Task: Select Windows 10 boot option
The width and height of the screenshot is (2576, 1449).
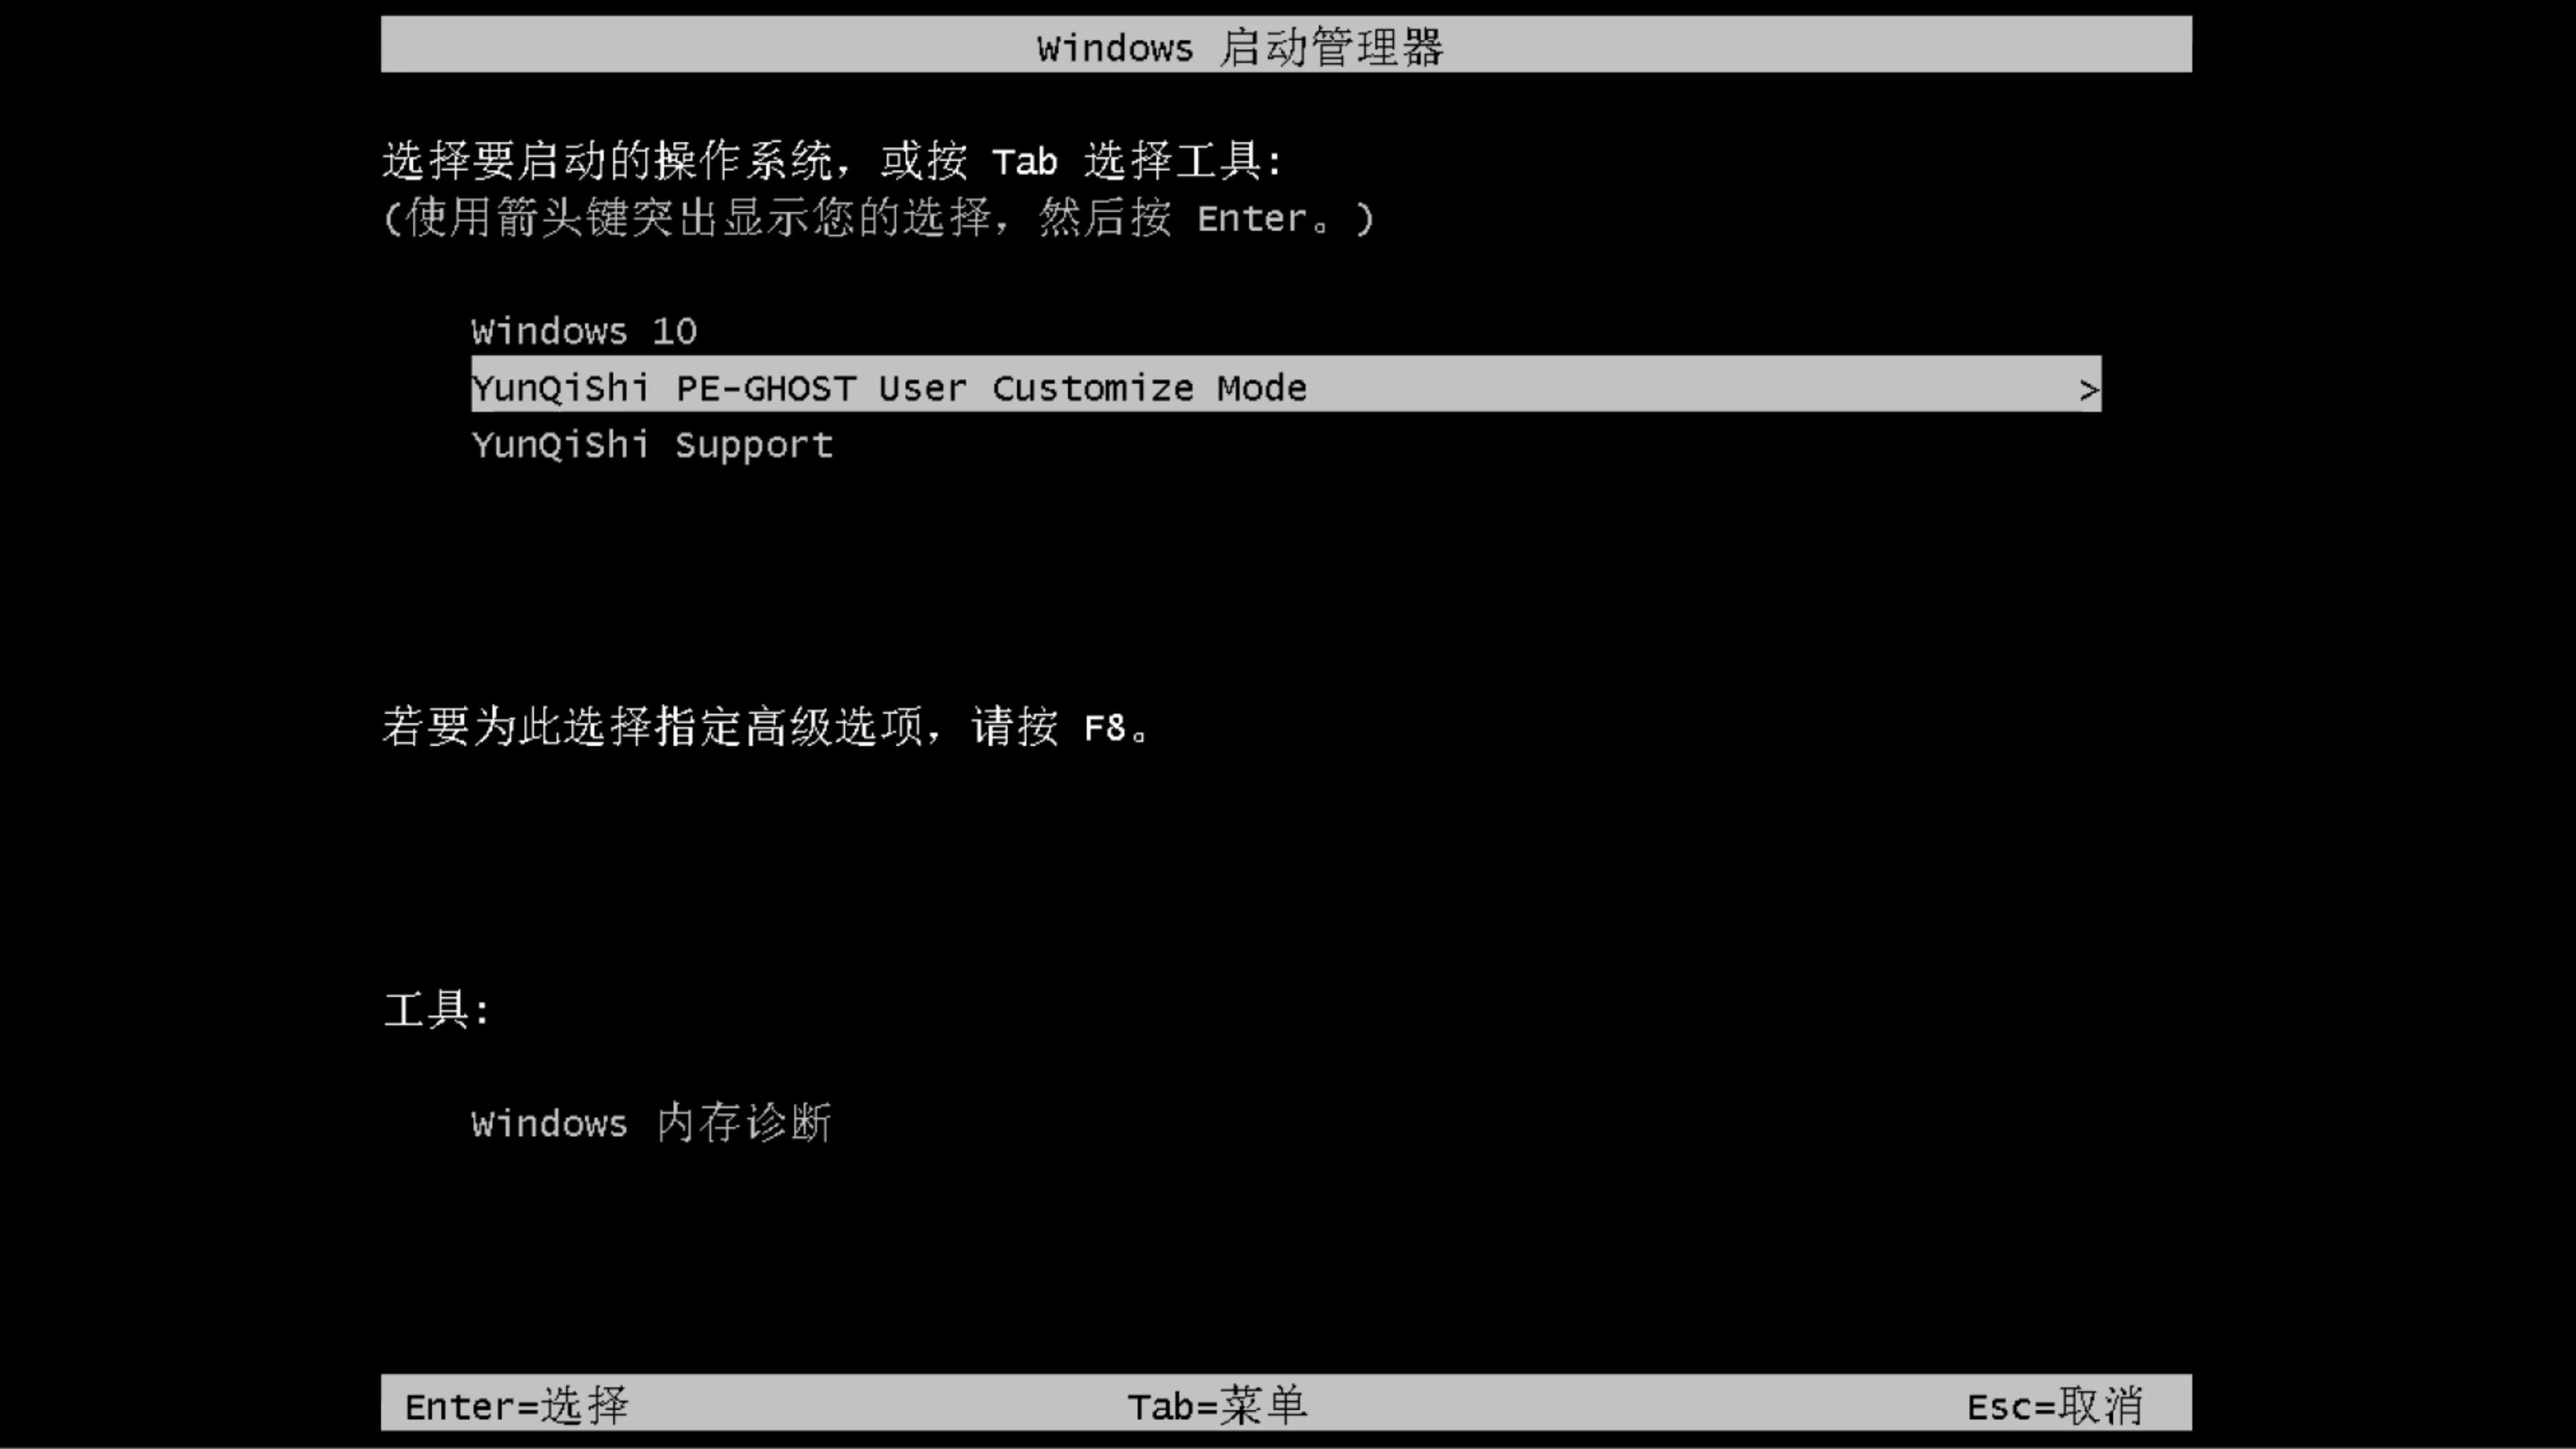Action: pyautogui.click(x=582, y=329)
